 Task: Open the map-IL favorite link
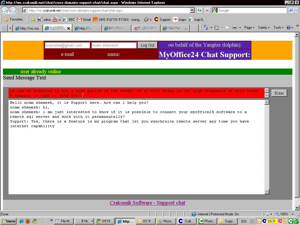(196, 20)
